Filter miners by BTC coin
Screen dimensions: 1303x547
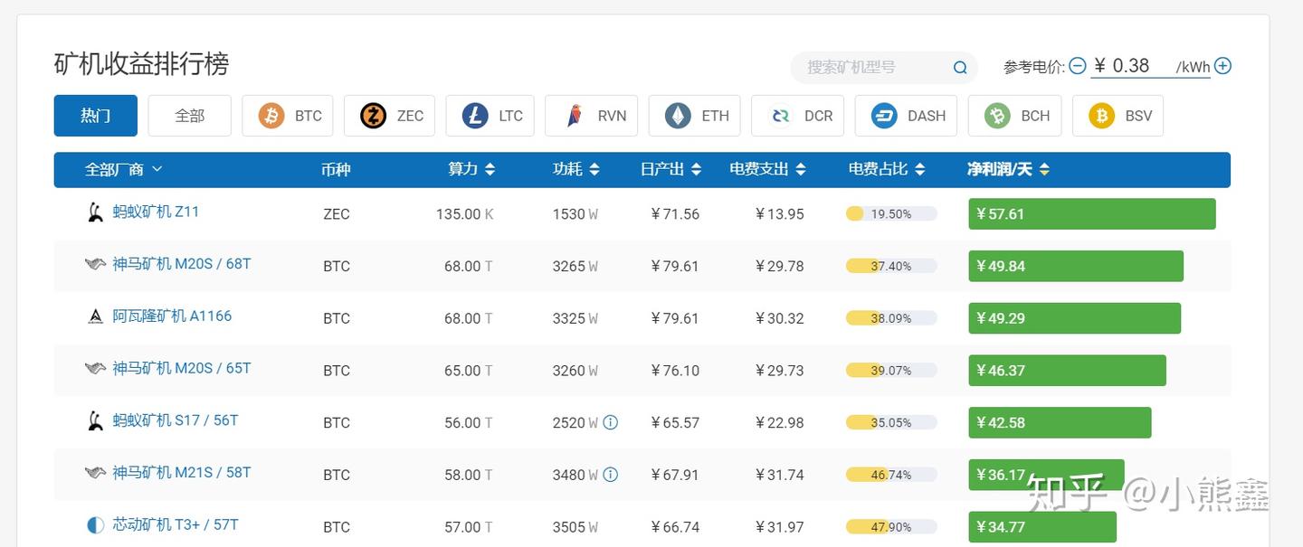pyautogui.click(x=288, y=116)
